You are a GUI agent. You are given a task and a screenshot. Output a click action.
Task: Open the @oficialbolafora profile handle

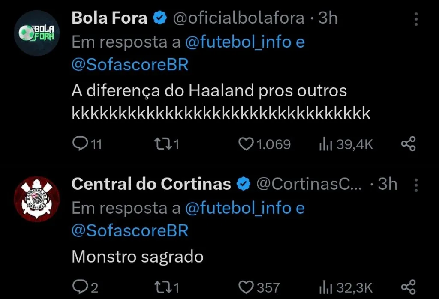point(239,18)
